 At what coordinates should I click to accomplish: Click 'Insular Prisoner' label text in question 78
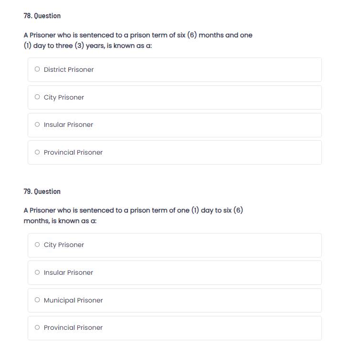68,124
